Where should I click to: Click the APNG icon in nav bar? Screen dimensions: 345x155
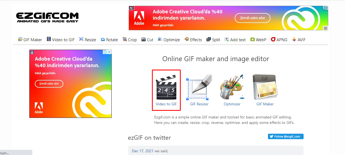point(273,39)
